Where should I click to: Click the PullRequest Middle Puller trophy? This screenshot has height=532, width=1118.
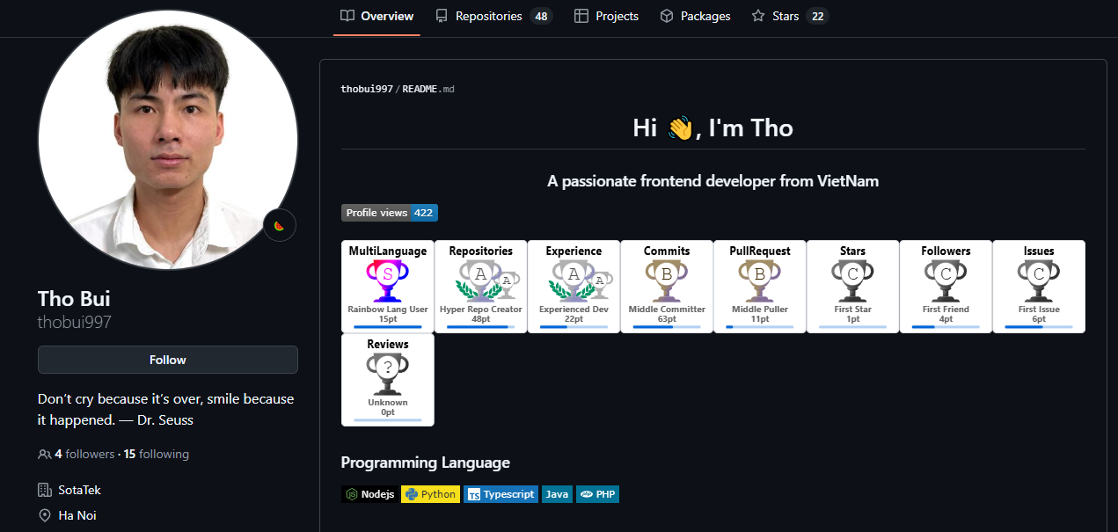tap(760, 280)
